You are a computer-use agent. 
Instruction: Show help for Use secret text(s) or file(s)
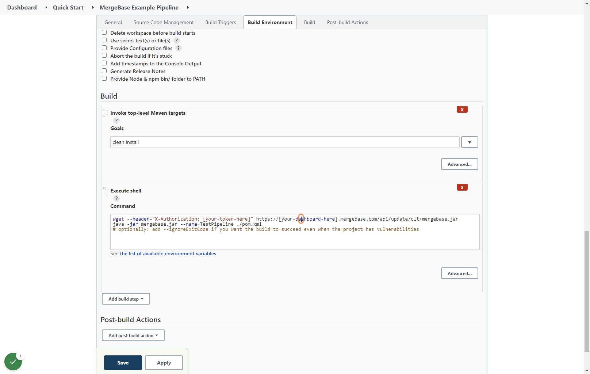point(177,41)
